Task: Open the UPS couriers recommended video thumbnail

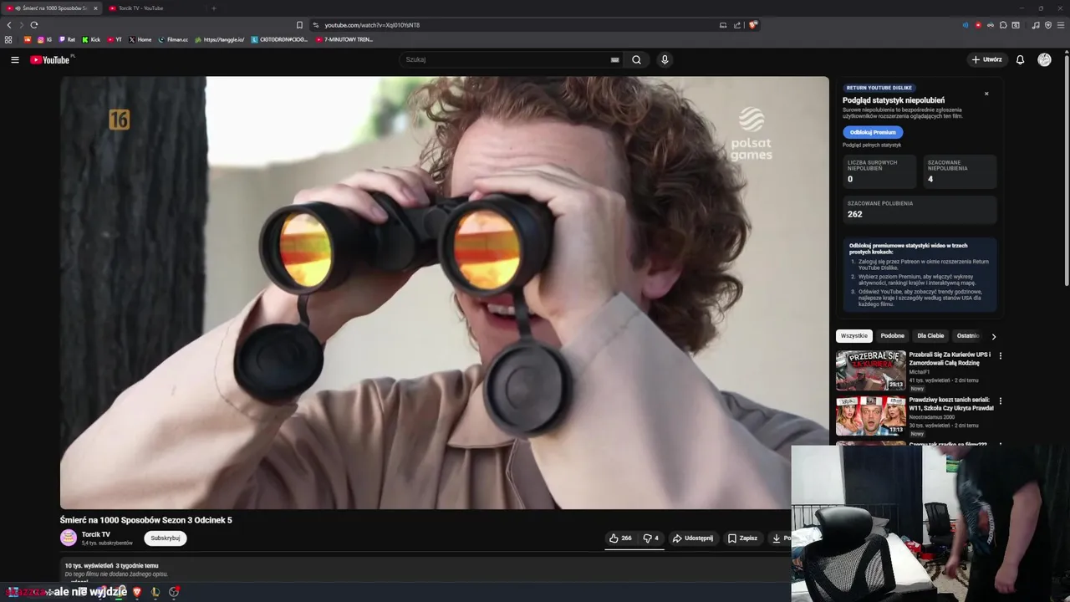Action: pyautogui.click(x=870, y=370)
